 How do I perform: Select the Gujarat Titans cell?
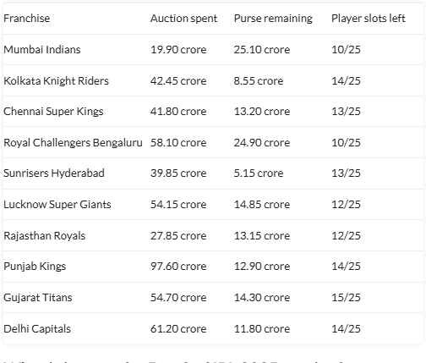(38, 298)
